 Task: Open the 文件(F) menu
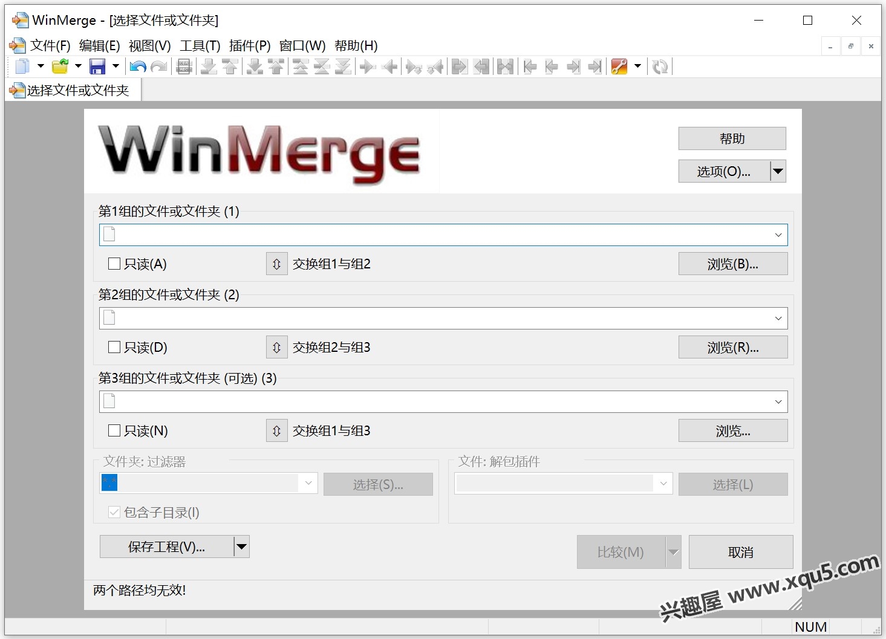pyautogui.click(x=50, y=46)
